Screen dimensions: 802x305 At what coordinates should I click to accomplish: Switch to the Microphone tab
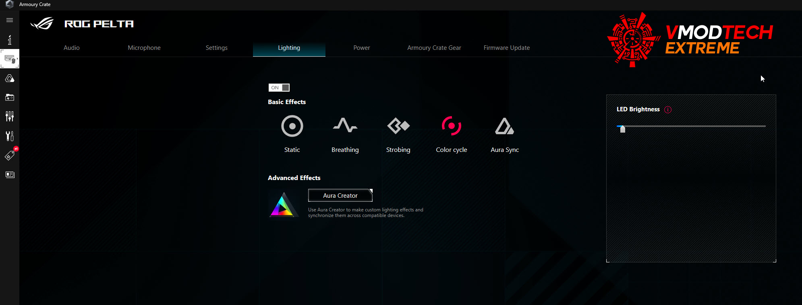(x=144, y=48)
